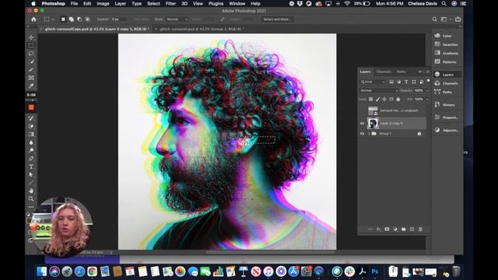498x280 pixels.
Task: Open the Layers panel flyout menu
Action: pyautogui.click(x=427, y=72)
